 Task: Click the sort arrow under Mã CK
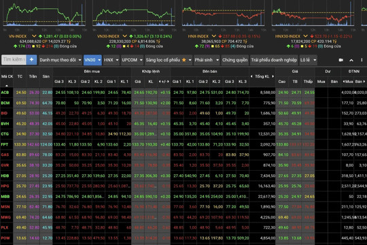(x=7, y=86)
